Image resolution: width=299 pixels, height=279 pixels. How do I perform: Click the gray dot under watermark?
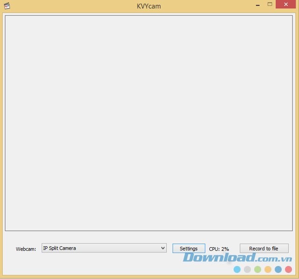pyautogui.click(x=247, y=269)
